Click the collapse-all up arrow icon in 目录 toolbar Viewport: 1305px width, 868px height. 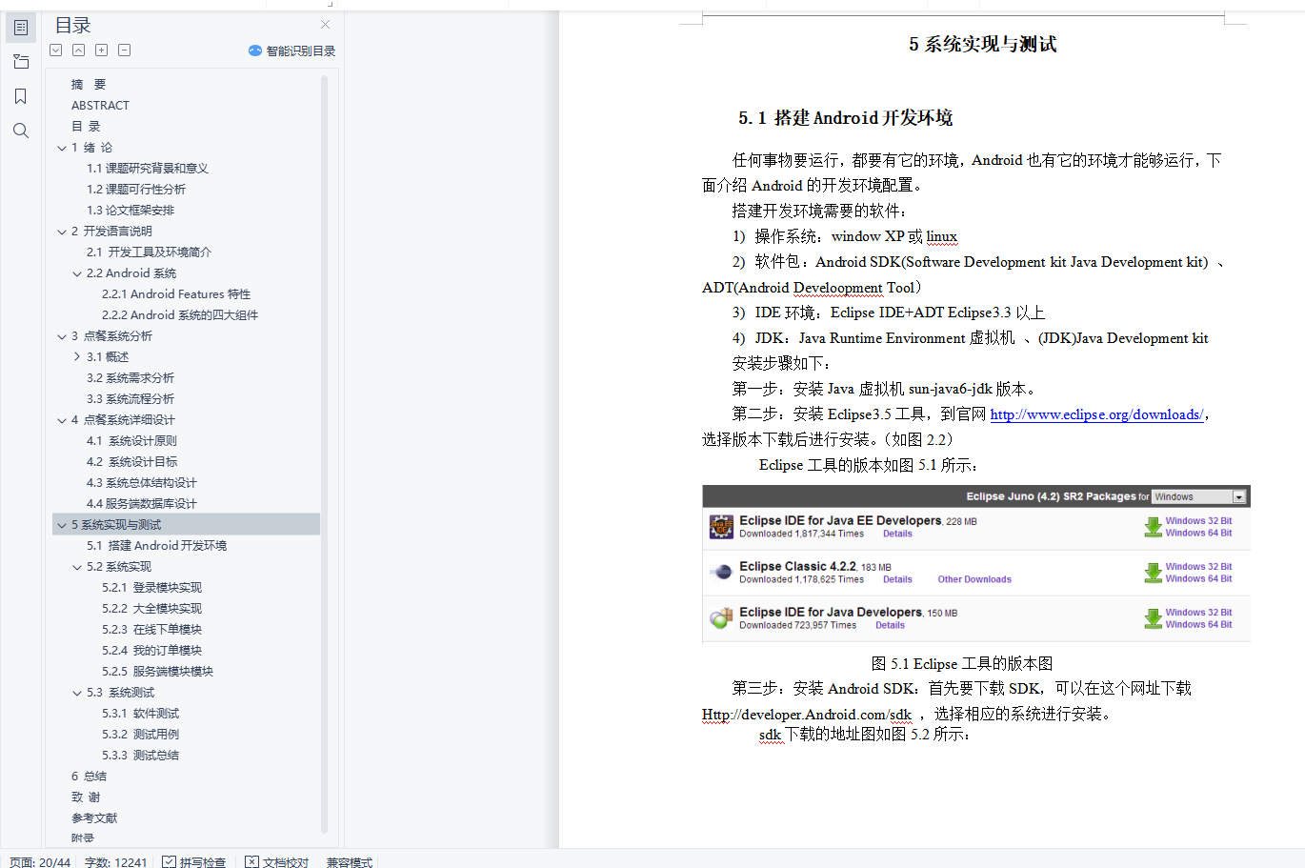click(x=79, y=50)
